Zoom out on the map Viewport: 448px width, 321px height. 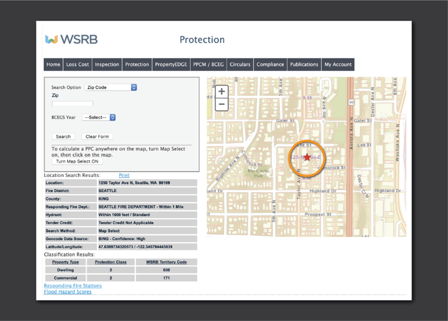[221, 104]
